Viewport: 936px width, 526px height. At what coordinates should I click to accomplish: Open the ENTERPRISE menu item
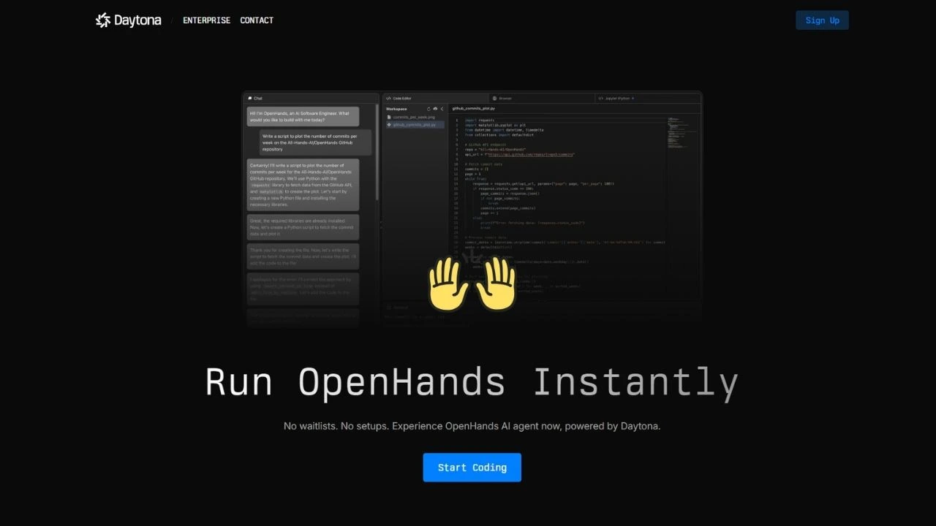(x=206, y=20)
